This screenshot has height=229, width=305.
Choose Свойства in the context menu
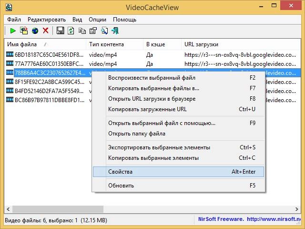click(178, 172)
